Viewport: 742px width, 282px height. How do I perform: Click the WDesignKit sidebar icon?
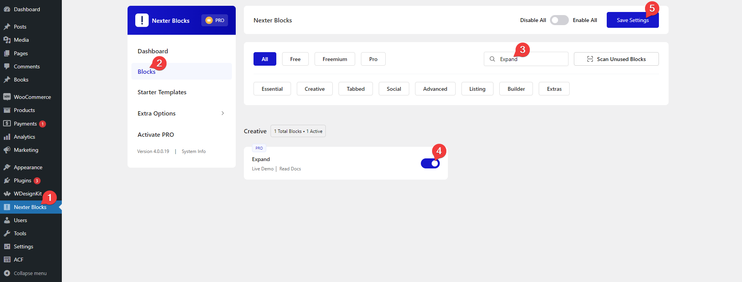pos(7,194)
